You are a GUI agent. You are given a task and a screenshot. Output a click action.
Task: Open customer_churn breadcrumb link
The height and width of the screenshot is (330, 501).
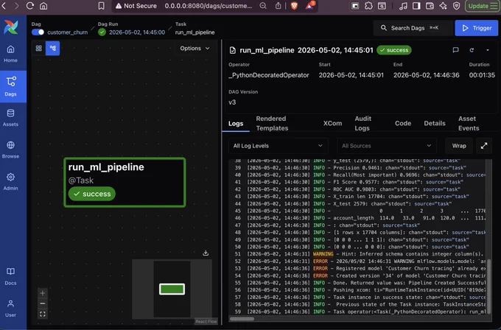pyautogui.click(x=68, y=32)
